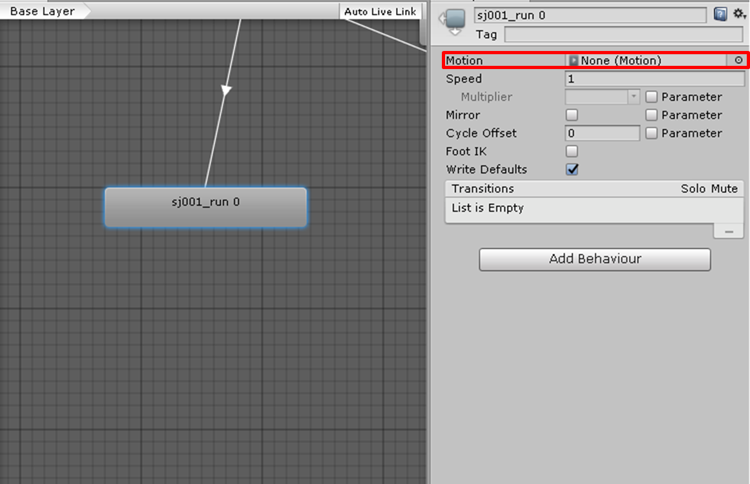The height and width of the screenshot is (484, 750).
Task: Click the Add Behaviour button
Action: pos(594,259)
